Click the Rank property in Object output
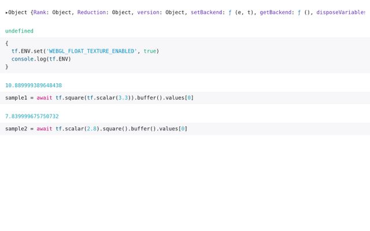The image size is (370, 231). point(40,12)
